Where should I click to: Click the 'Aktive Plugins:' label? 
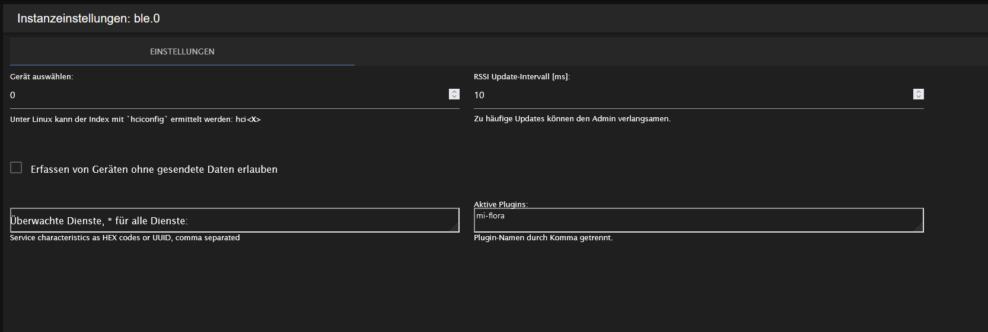pyautogui.click(x=500, y=204)
